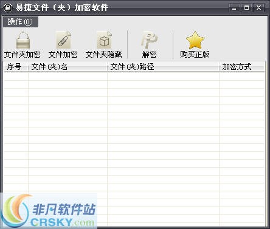Click the padlock application icon in title bar

(8, 8)
